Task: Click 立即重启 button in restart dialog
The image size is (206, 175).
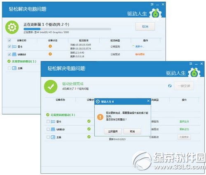Action: pos(113,131)
